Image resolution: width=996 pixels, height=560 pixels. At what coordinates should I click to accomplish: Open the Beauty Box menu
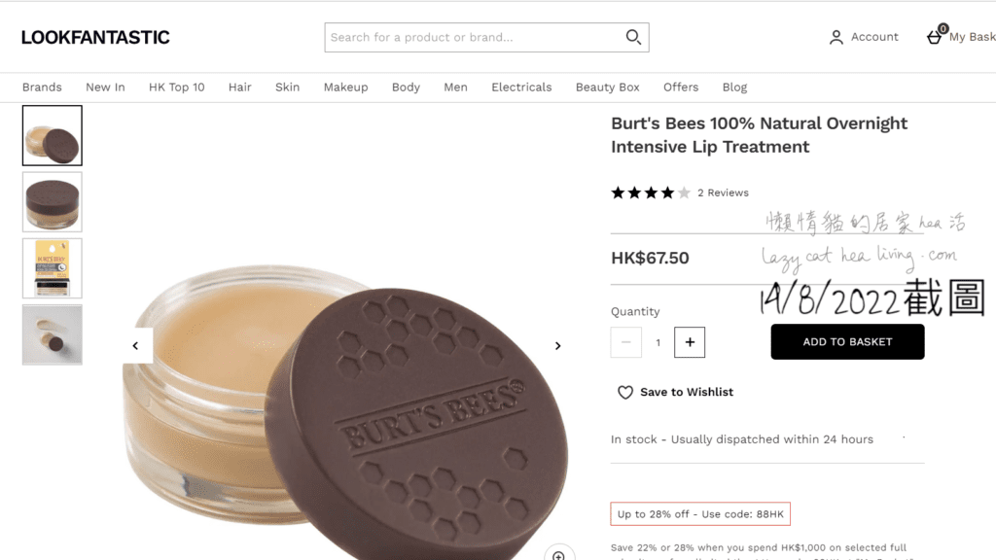[607, 87]
